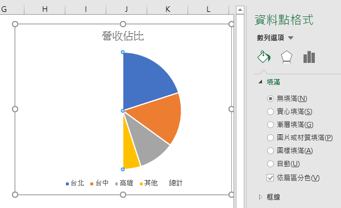Click the 台北 legend entry
341x208 pixels.
[x=75, y=183]
